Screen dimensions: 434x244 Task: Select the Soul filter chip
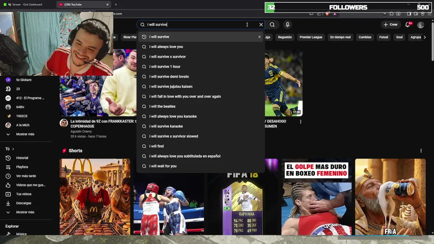coord(399,37)
